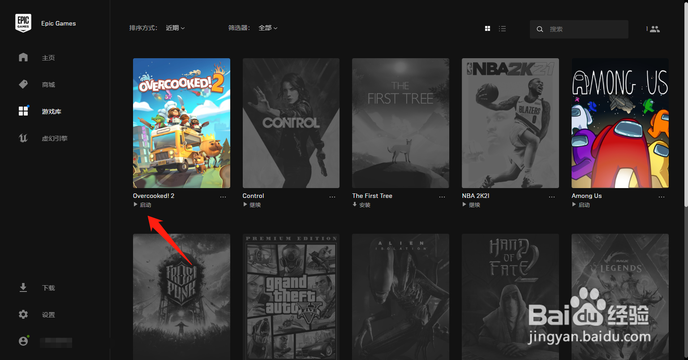Open the Home (主页) icon in sidebar
688x360 pixels.
(23, 57)
